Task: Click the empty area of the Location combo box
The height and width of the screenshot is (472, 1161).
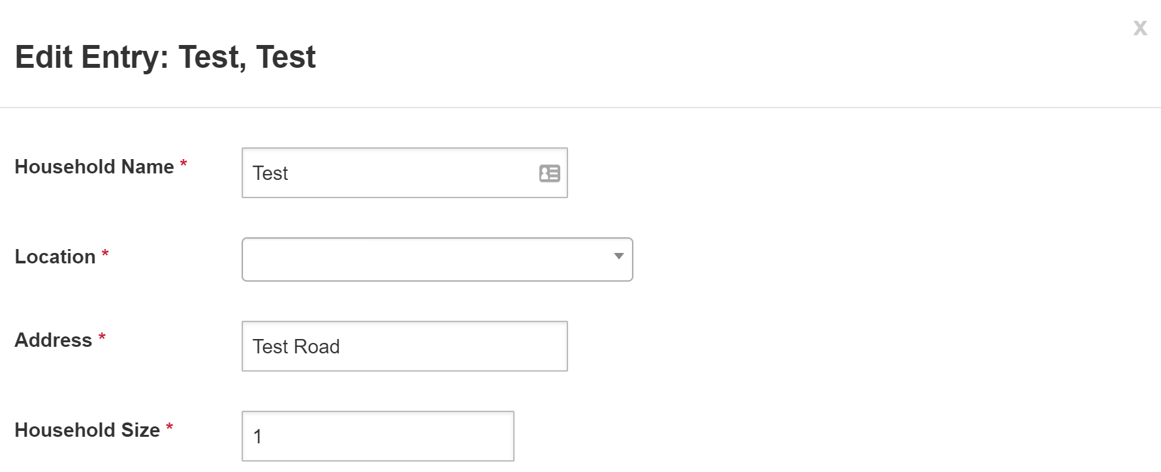Action: 392,259
